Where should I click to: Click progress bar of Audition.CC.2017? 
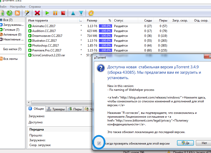pyautogui.click(x=105, y=31)
